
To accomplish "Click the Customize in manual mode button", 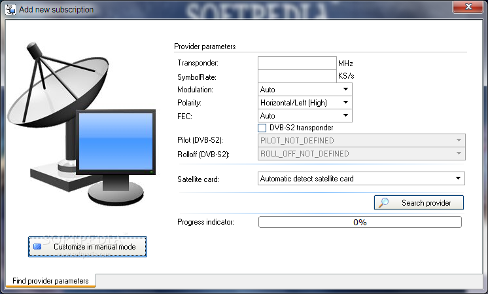I will (x=88, y=247).
